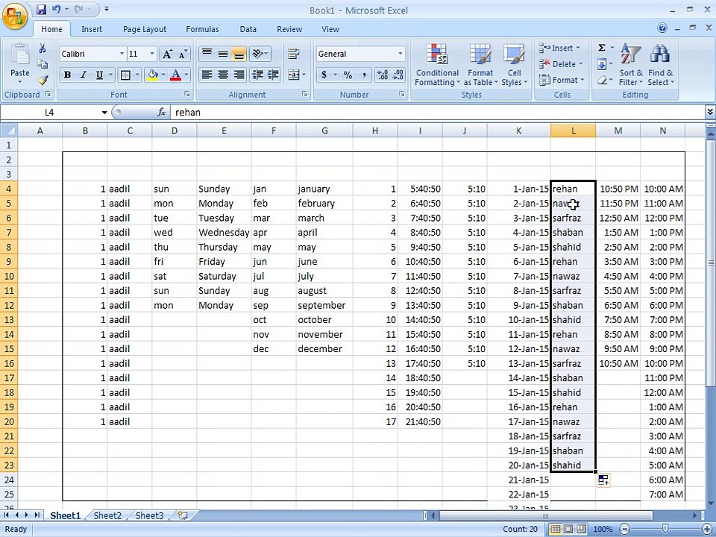Image resolution: width=716 pixels, height=537 pixels.
Task: Align text to the right
Action: pos(239,75)
